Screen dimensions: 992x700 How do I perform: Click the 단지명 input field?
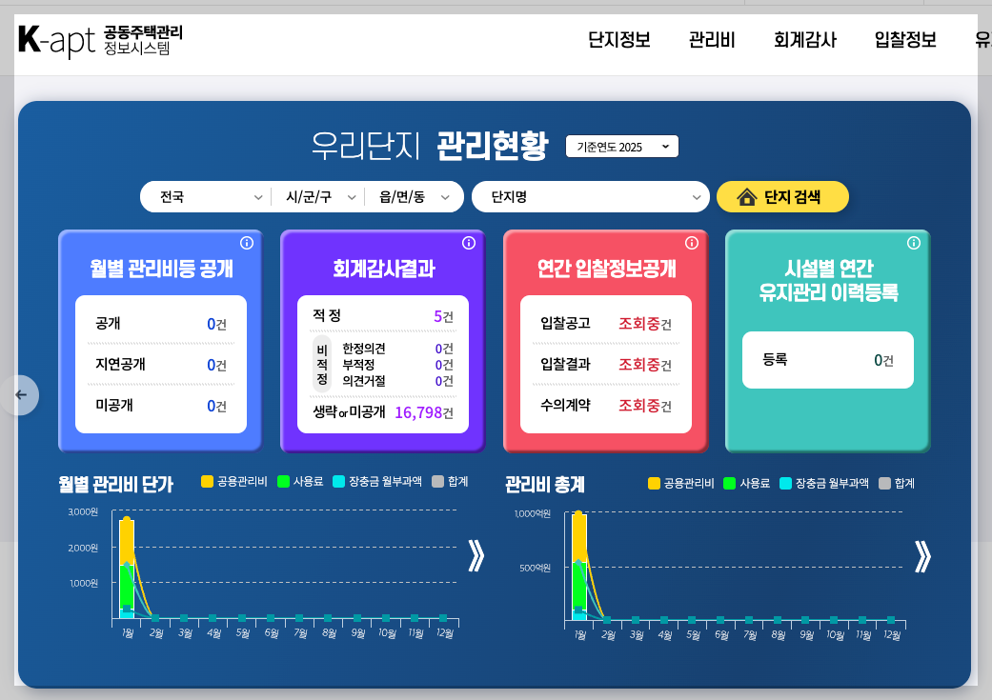(x=589, y=196)
